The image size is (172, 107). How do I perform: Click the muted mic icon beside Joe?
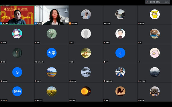point(104,62)
